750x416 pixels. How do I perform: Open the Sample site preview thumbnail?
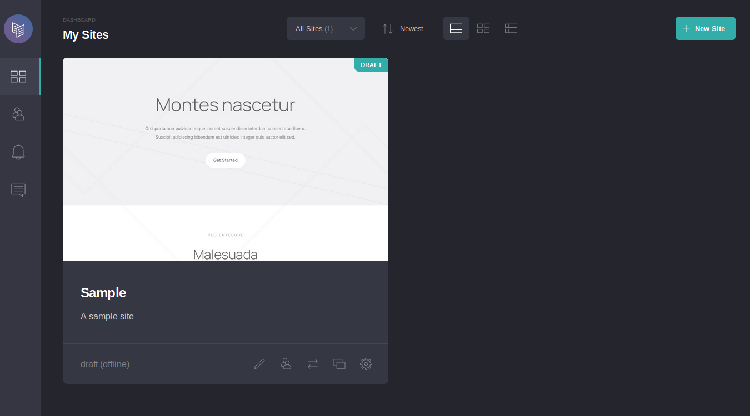[x=226, y=159]
